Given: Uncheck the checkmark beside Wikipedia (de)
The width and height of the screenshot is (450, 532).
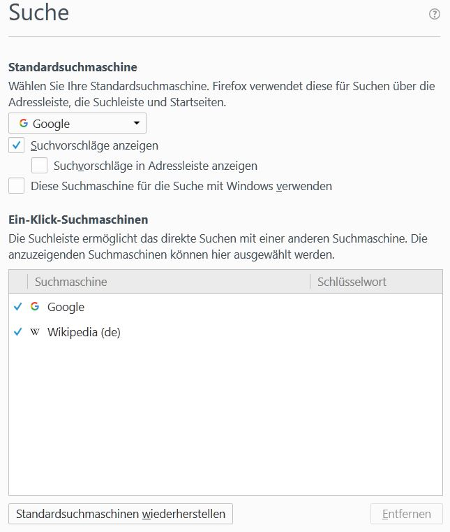Looking at the screenshot, I should click(18, 332).
